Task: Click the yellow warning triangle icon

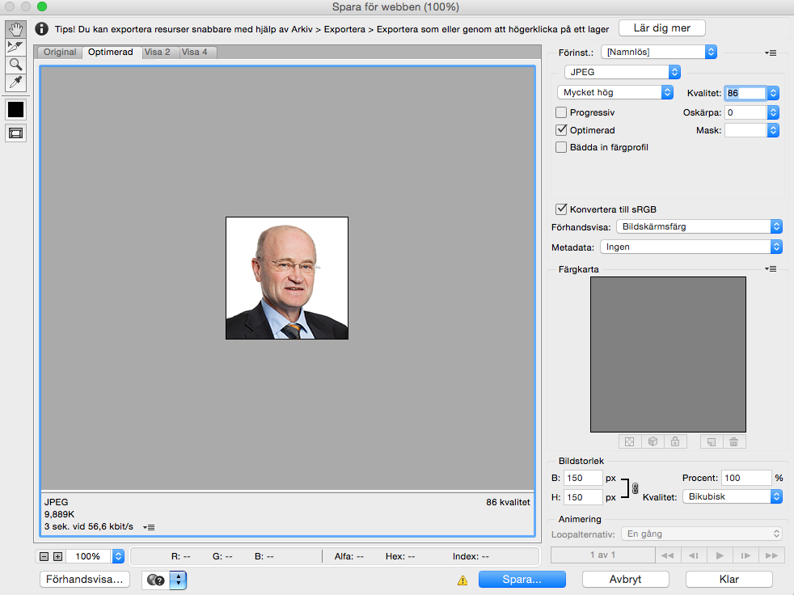Action: tap(462, 580)
